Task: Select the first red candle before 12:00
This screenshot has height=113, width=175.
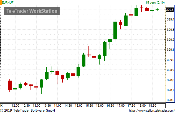Action: pyautogui.click(x=10, y=85)
